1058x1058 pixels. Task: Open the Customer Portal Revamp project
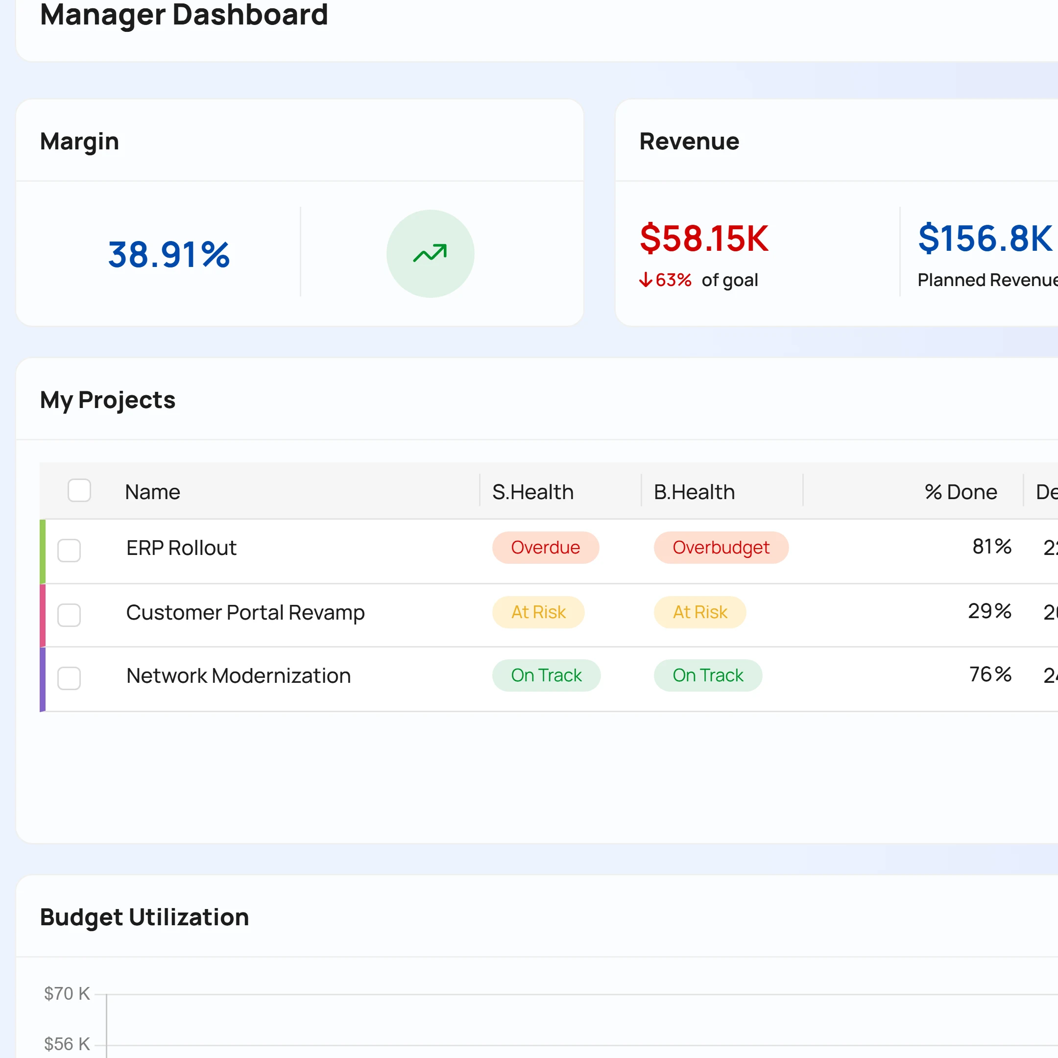coord(245,612)
